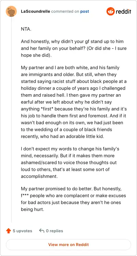Click paragraph starting "My partner promised to do better"
The height and width of the screenshot is (256, 137).
click(73, 199)
